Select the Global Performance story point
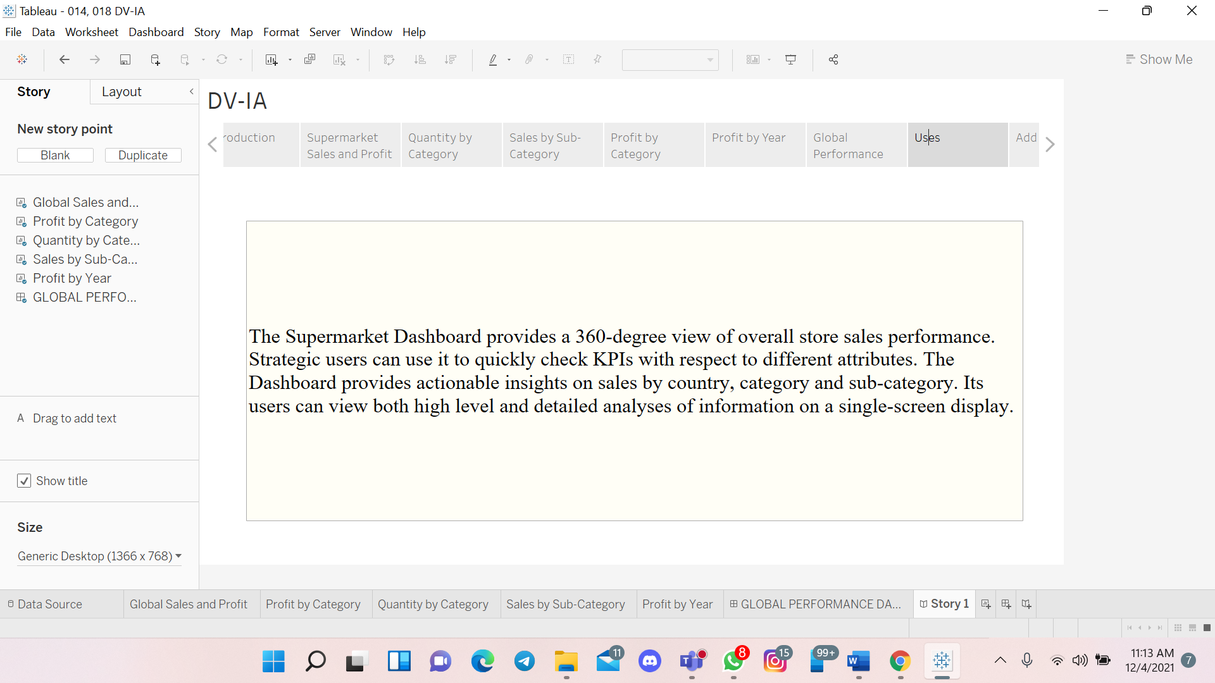 [x=856, y=145]
